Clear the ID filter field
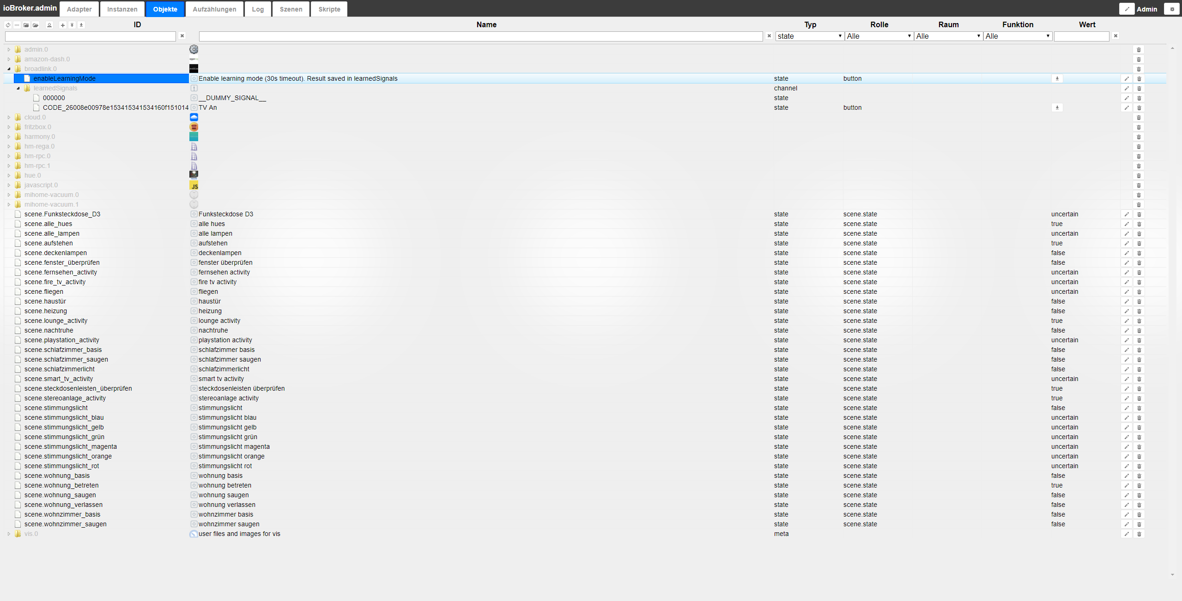 pos(182,36)
